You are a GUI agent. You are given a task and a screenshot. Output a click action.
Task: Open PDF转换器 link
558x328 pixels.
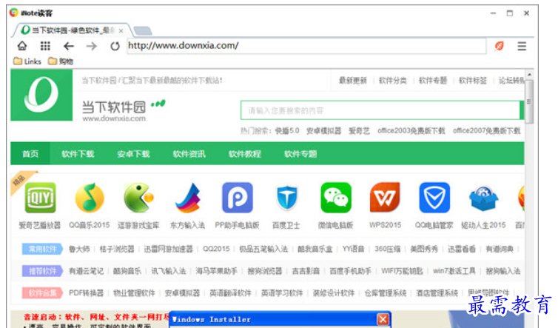(86, 293)
